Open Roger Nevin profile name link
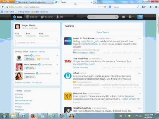The width and height of the screenshot is (159, 119). [x=28, y=25]
